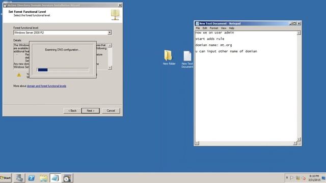Click the 'Examining DNS configuration...' message
326x183 pixels.
[63, 50]
